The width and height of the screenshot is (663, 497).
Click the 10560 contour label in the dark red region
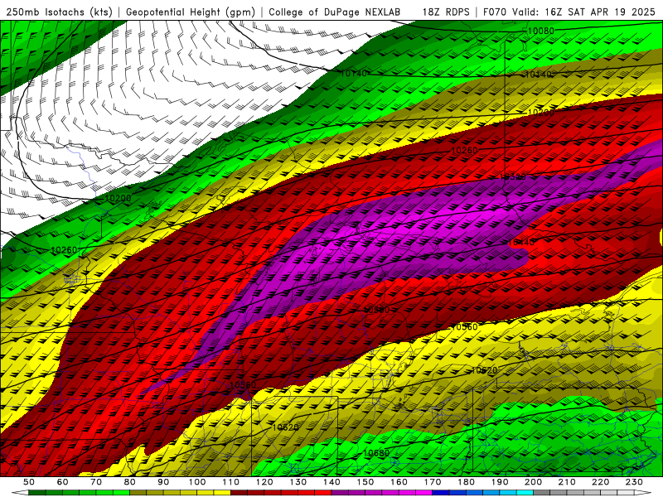pyautogui.click(x=243, y=385)
